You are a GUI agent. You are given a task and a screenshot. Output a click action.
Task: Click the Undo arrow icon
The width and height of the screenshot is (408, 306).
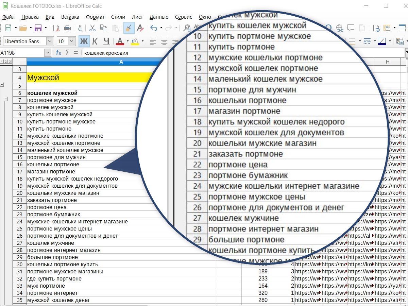154,28
